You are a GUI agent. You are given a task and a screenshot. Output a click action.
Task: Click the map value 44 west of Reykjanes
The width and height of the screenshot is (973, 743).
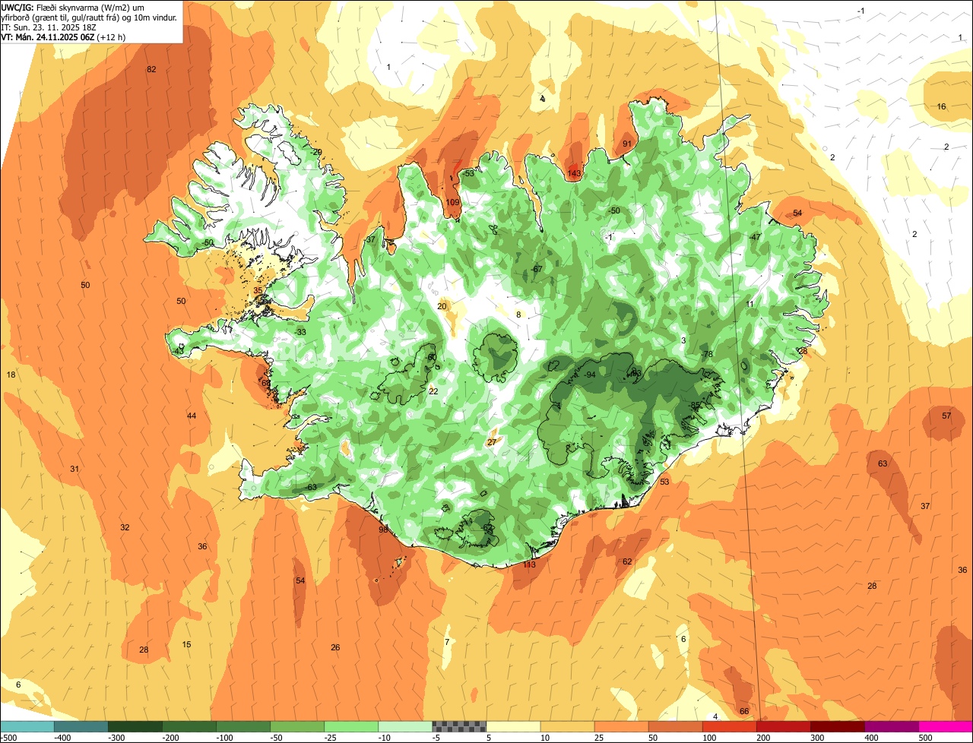click(192, 416)
